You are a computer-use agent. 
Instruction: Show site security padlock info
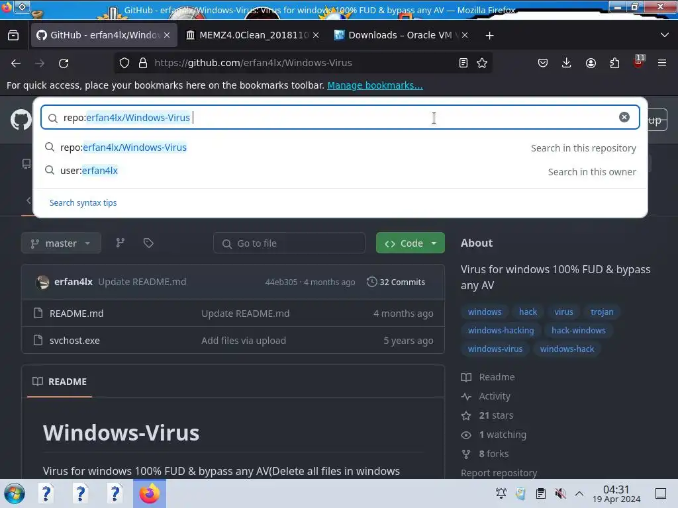pos(143,63)
